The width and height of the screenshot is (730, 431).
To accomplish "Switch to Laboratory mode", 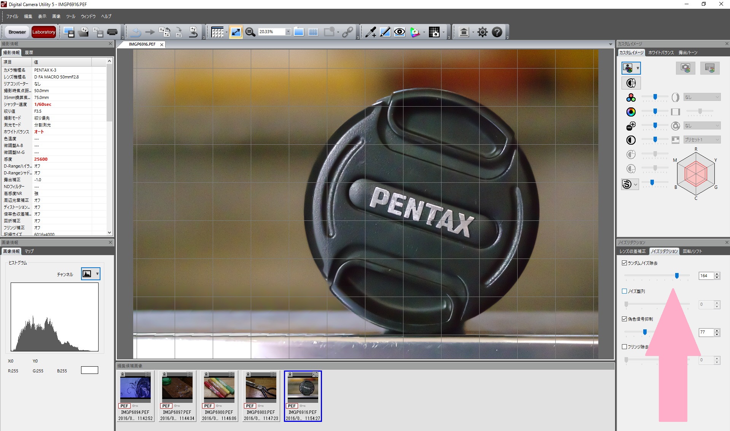I will pyautogui.click(x=44, y=32).
